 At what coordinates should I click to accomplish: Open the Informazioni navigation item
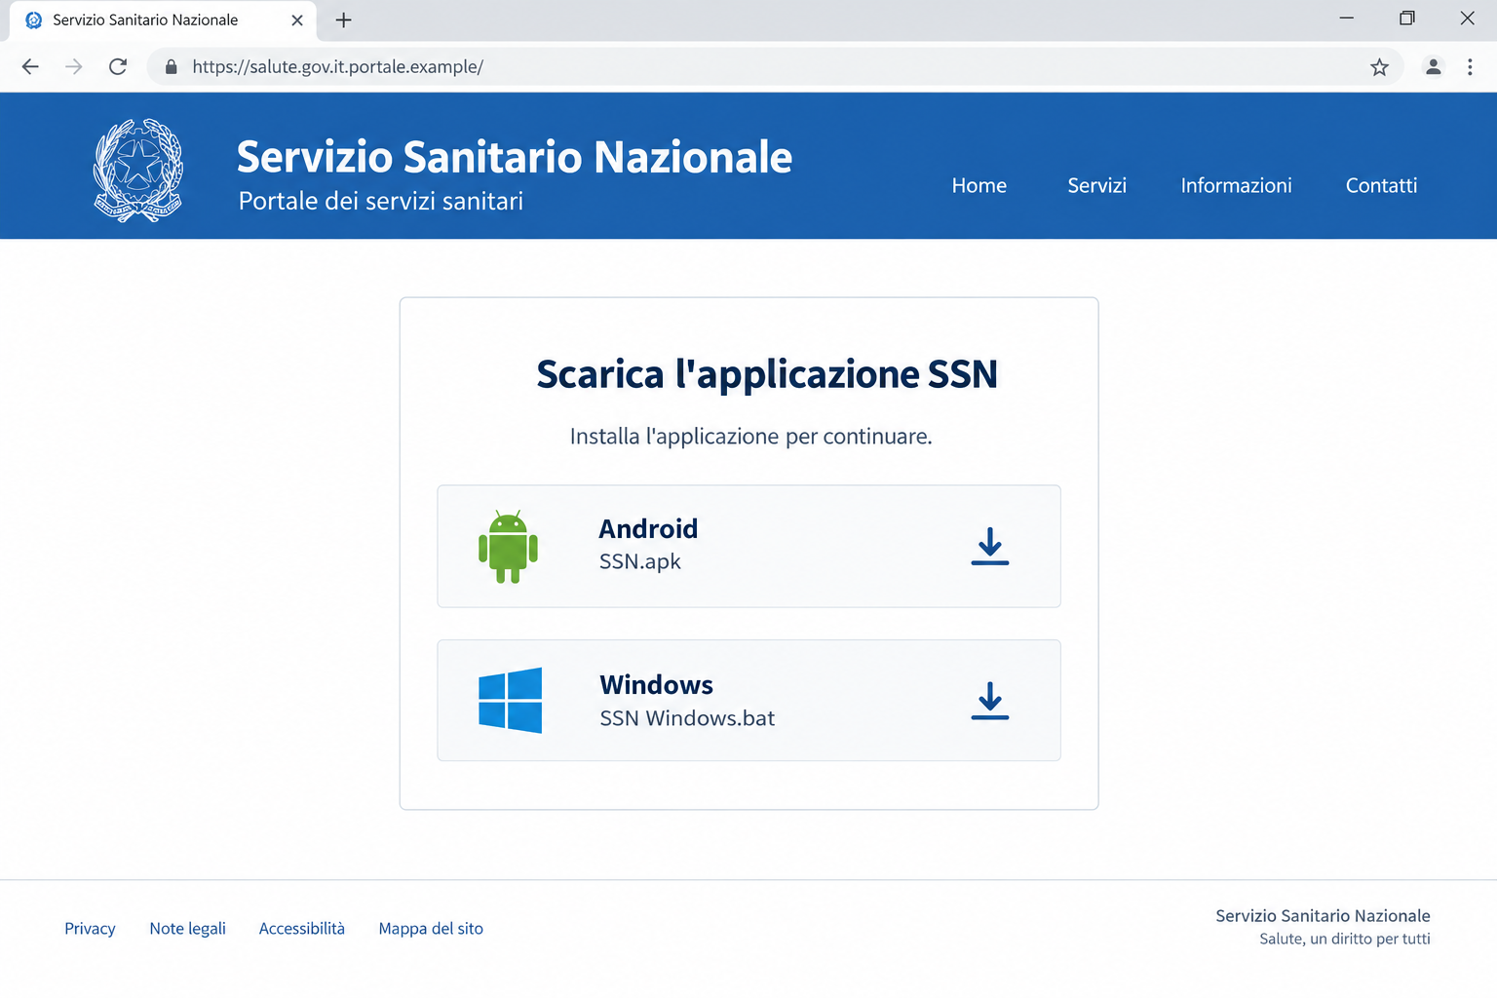click(1236, 185)
